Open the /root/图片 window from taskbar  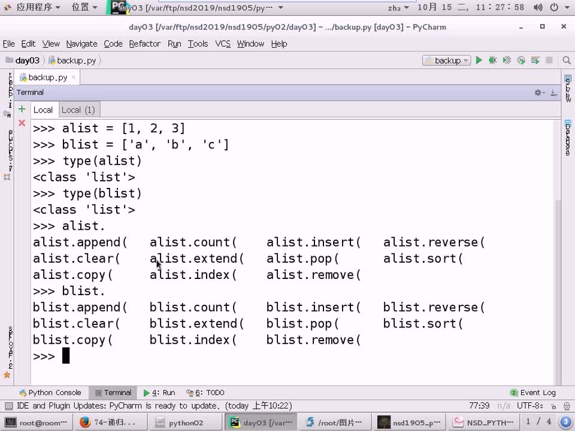pos(334,423)
